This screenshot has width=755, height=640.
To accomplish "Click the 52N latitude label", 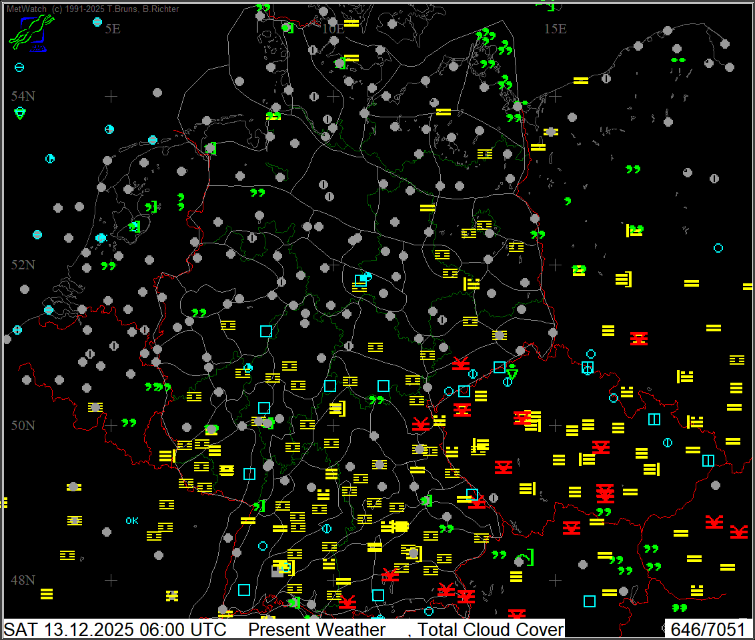I will tap(23, 265).
